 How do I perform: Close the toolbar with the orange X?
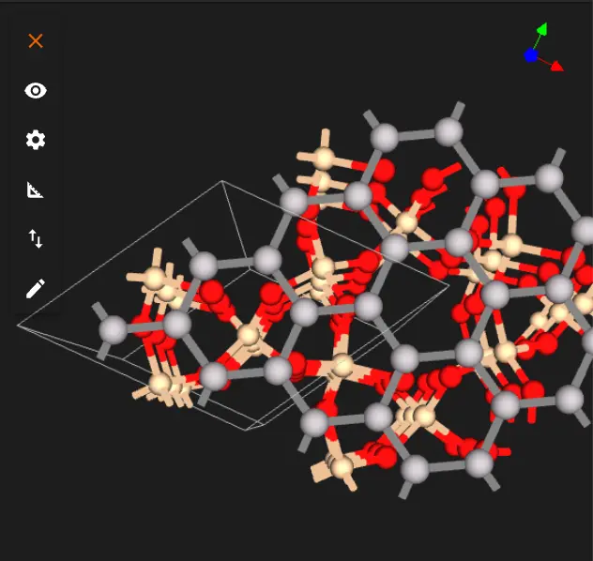tap(36, 41)
